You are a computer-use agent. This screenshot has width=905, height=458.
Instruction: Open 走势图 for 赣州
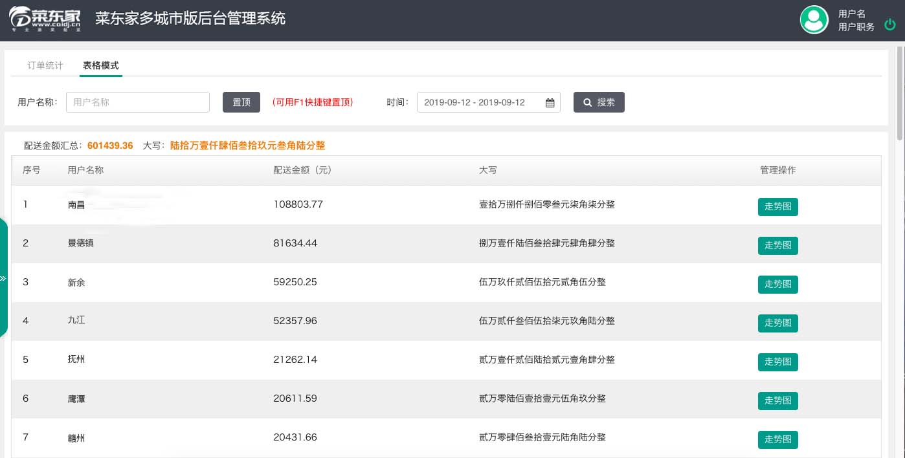[777, 440]
